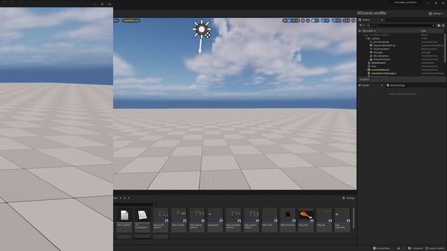Viewport: 447px width, 251px height.
Task: Focus the Outliner search field
Action: point(401,25)
